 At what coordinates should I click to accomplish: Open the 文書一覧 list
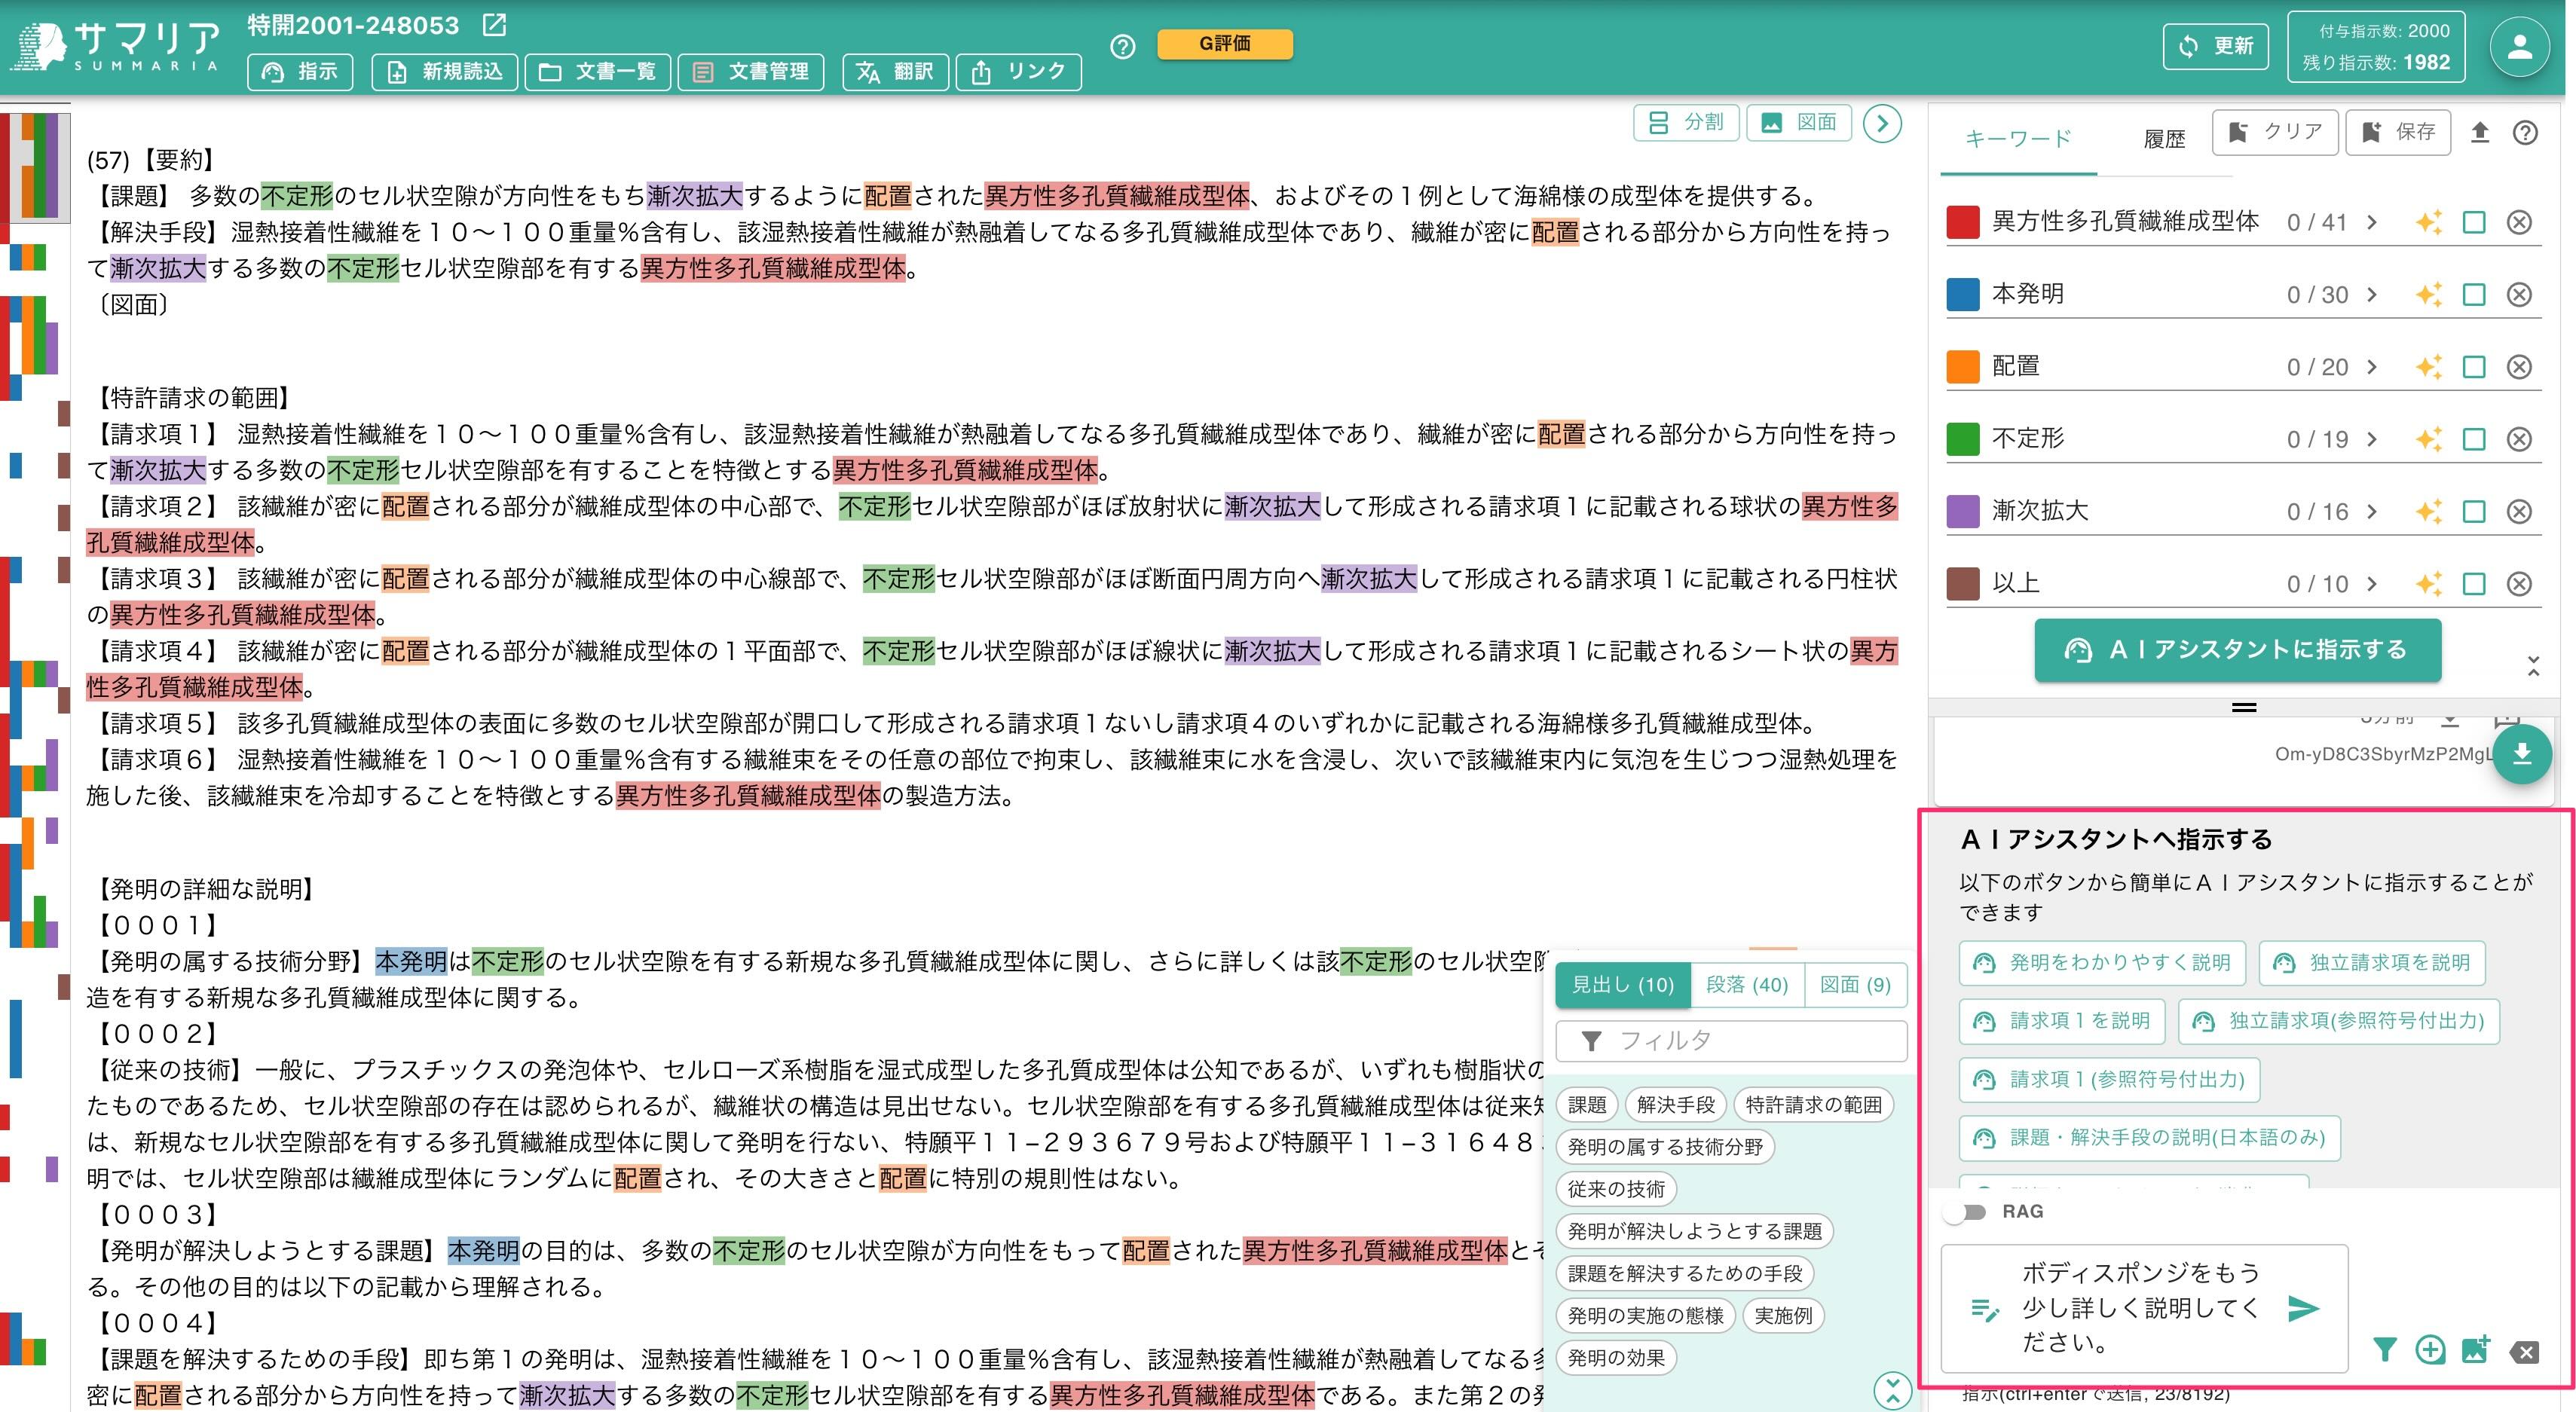point(597,72)
